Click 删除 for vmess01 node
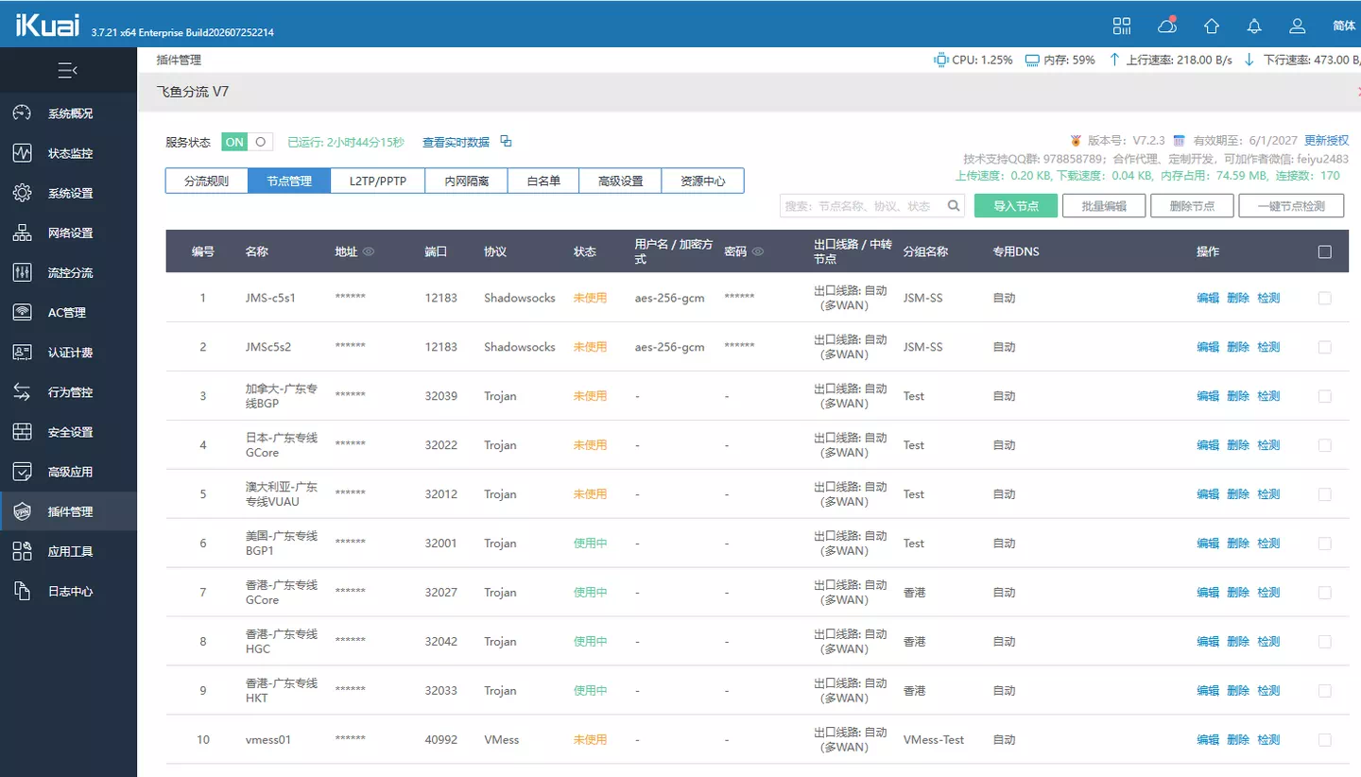 pyautogui.click(x=1238, y=740)
